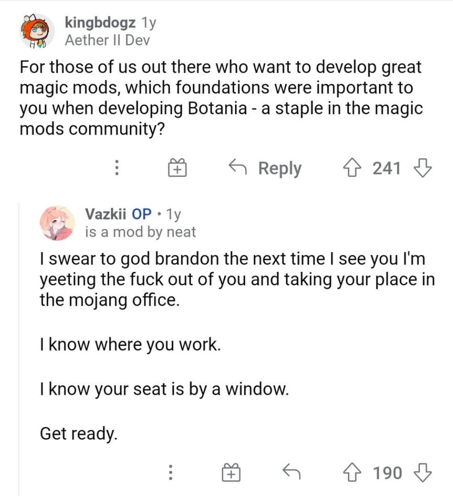The height and width of the screenshot is (496, 453).
Task: Give an award to kingbdogz's comment
Action: pyautogui.click(x=177, y=168)
